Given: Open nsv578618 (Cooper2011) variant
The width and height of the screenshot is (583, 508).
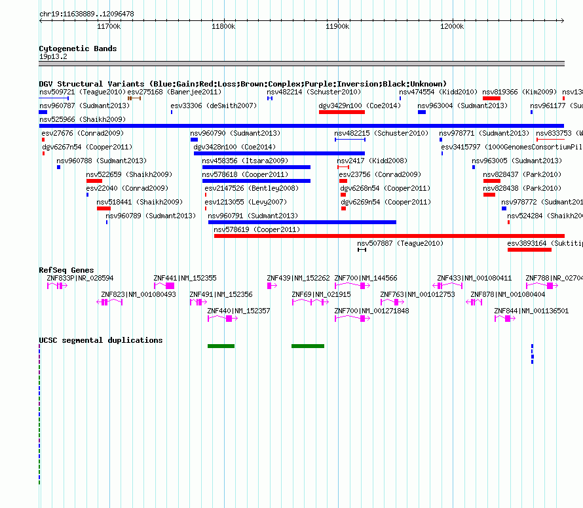Looking at the screenshot, I should click(x=245, y=174).
